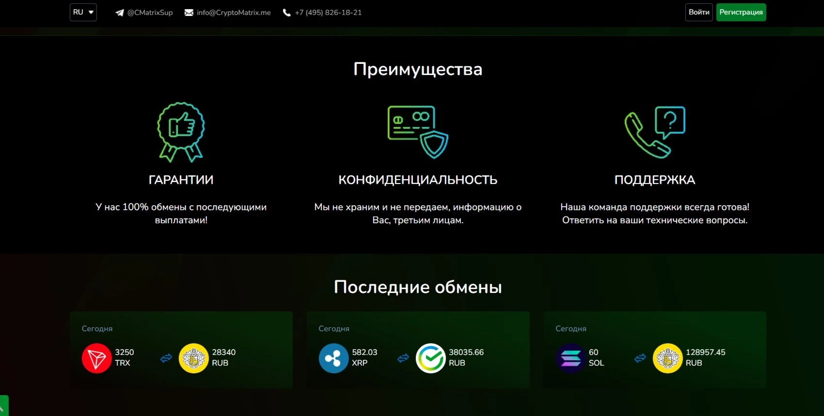Click the exchange arrows in TRX card

166,358
